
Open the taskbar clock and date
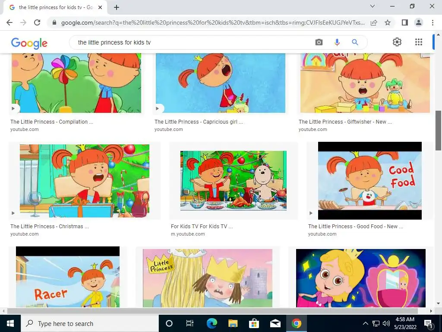coord(405,323)
